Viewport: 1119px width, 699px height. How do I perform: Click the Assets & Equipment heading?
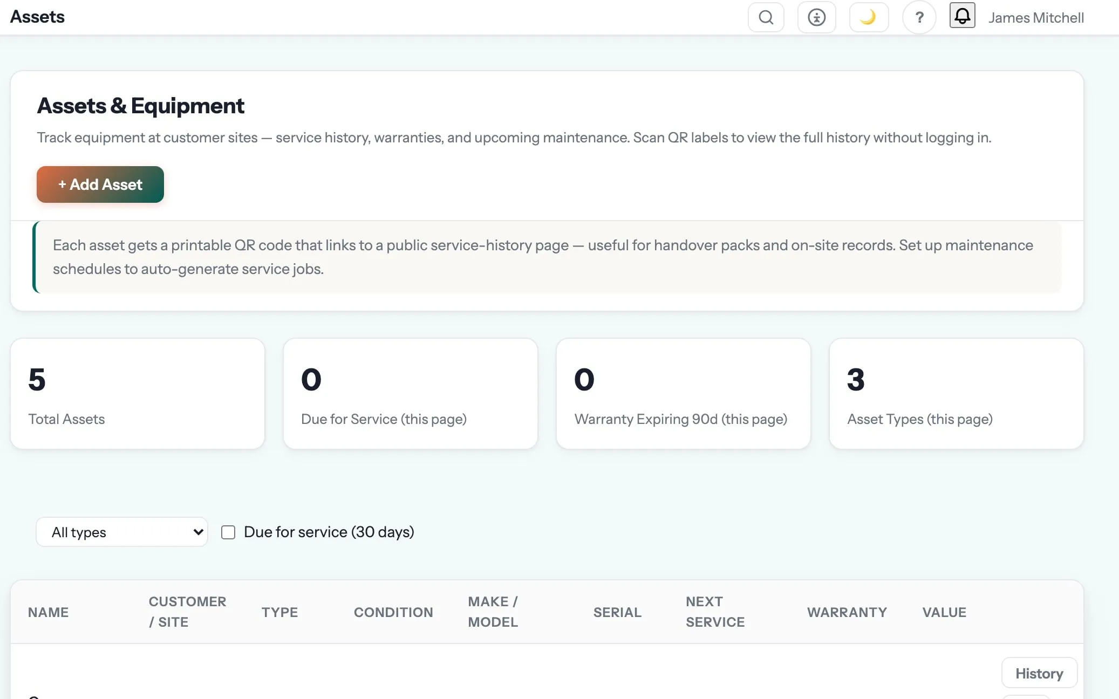click(140, 106)
